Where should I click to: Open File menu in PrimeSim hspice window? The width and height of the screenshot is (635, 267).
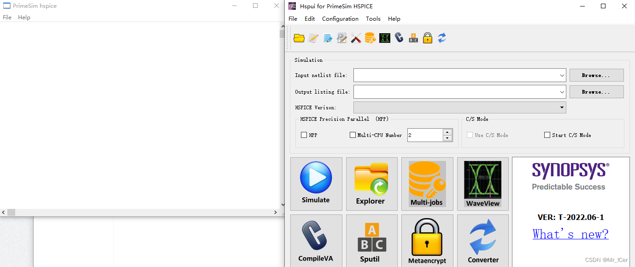[x=7, y=18]
